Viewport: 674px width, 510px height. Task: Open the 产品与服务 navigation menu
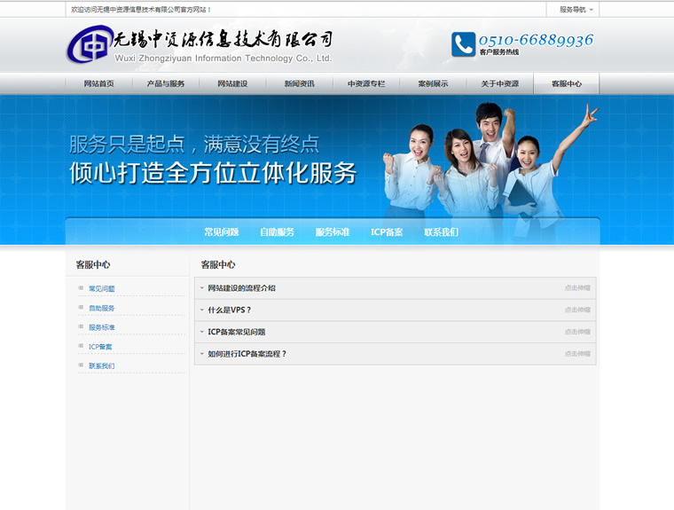165,84
